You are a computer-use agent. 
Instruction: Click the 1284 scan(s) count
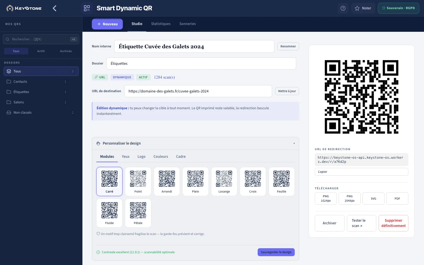pyautogui.click(x=164, y=77)
